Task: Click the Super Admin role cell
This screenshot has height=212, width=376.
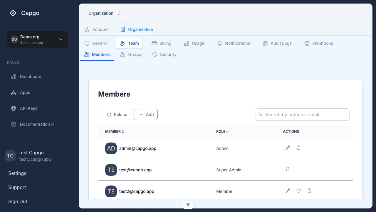Action: 229,170
